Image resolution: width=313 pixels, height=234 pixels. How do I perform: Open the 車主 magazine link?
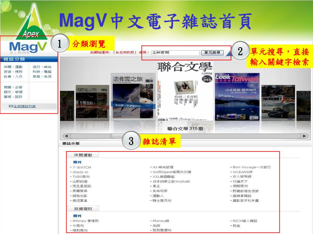pyautogui.click(x=156, y=186)
